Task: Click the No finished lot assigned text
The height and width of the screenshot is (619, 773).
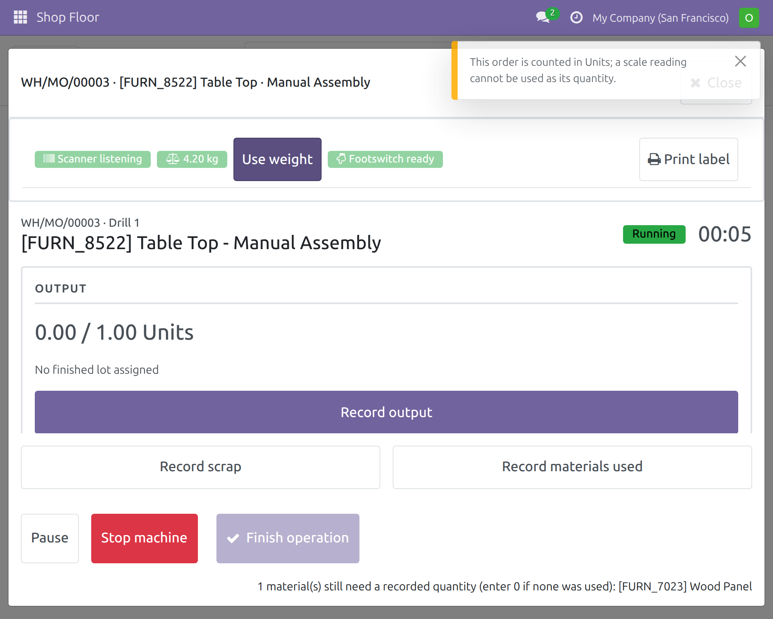Action: point(97,370)
